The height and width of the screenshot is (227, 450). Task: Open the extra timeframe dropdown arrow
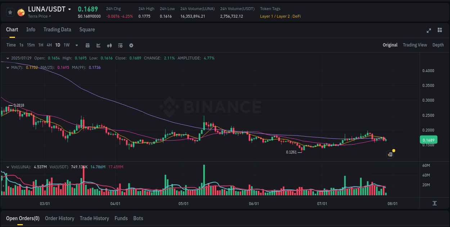tap(76, 45)
